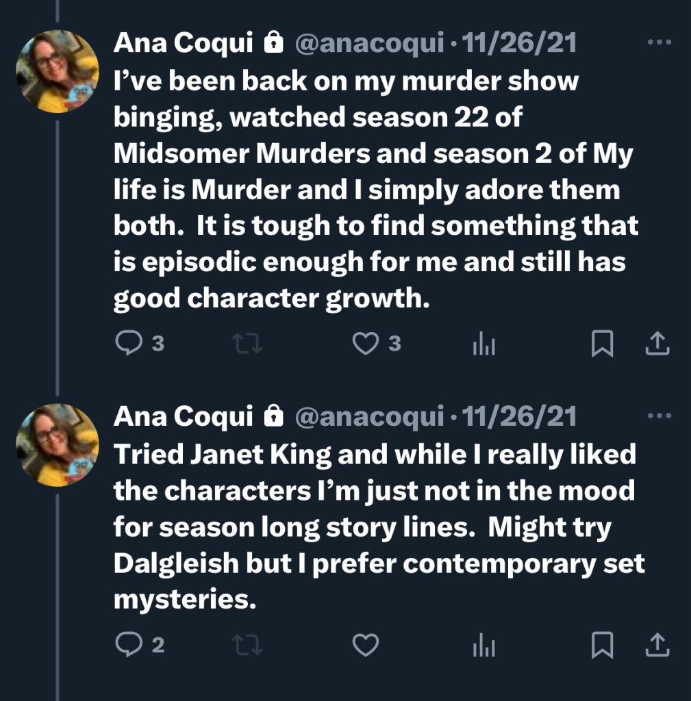View analytics for the Dalgleish tweet

point(483,646)
